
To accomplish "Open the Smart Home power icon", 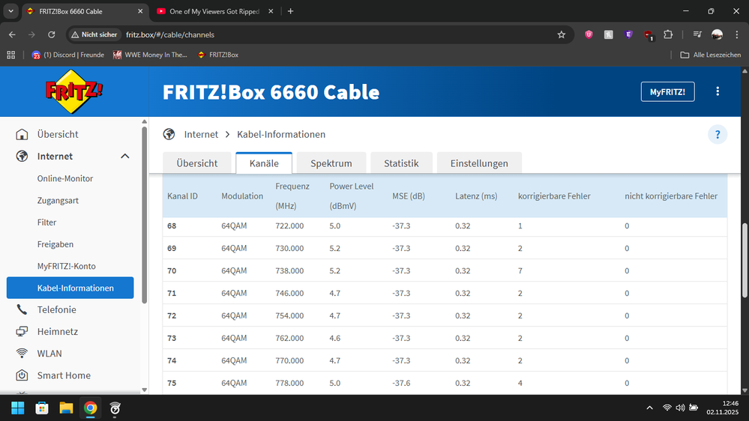I will coord(22,375).
